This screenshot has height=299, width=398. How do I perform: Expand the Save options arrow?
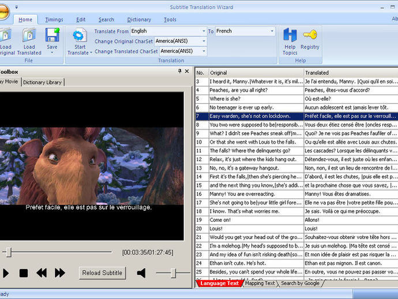click(52, 53)
